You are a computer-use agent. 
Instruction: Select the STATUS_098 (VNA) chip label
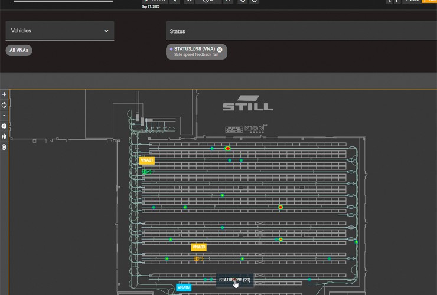(x=194, y=49)
